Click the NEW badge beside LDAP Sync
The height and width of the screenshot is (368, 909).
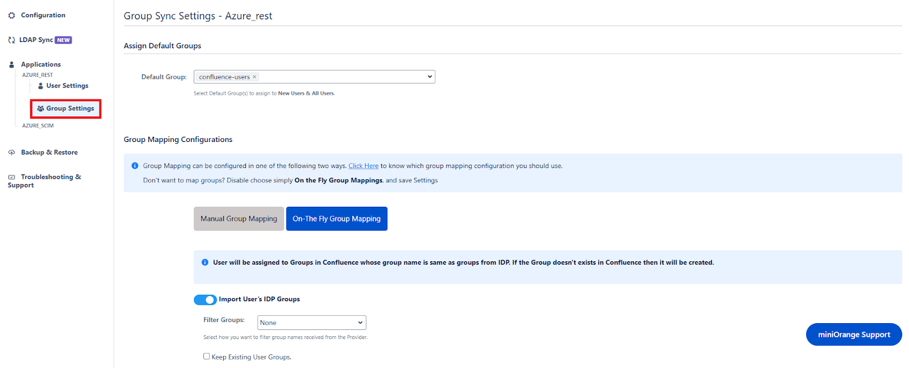[63, 40]
